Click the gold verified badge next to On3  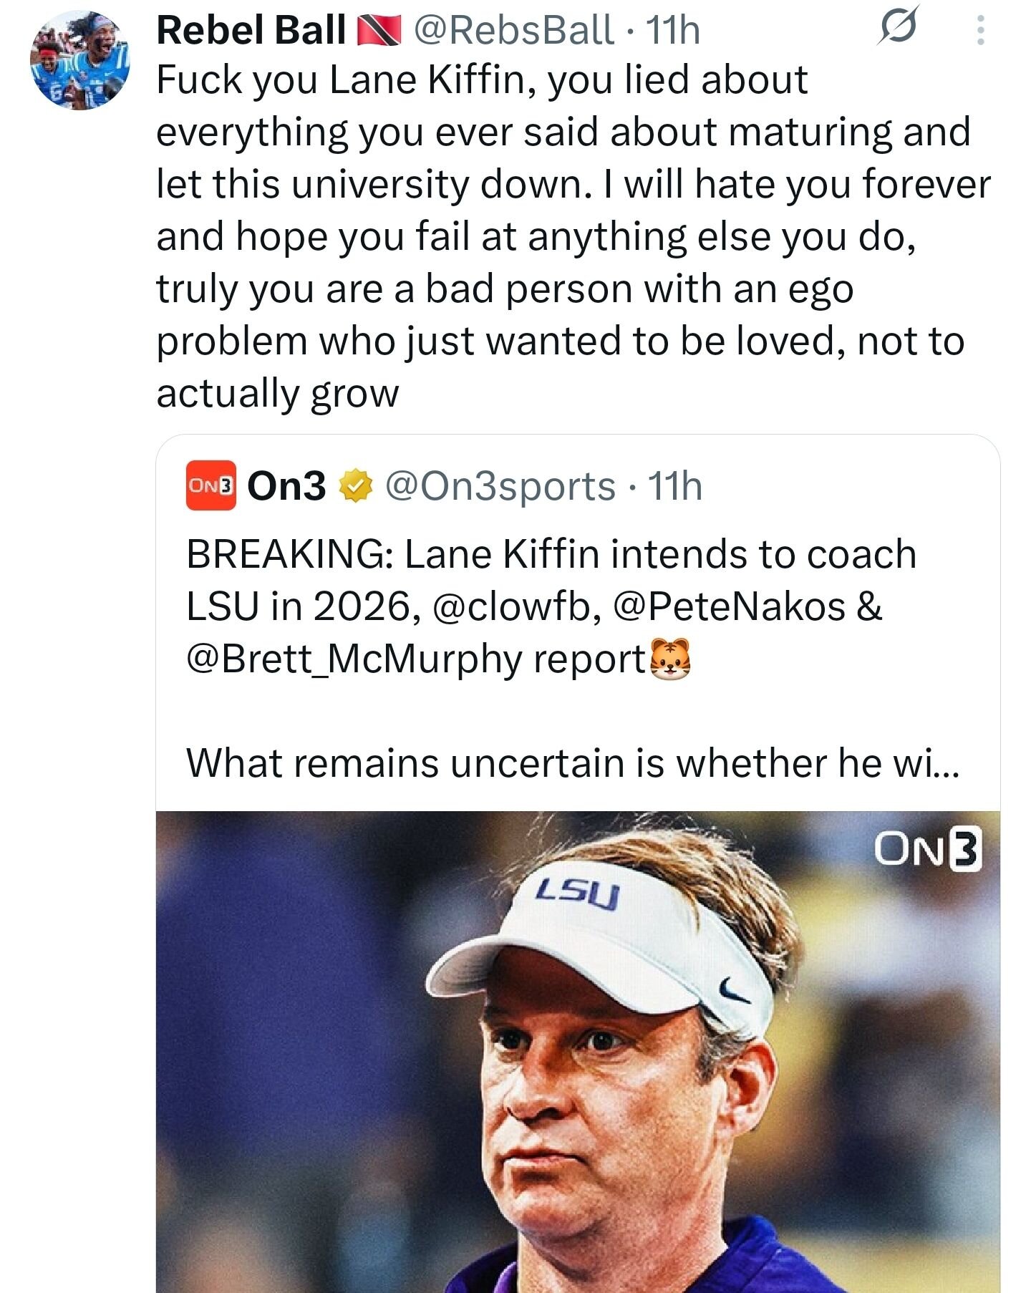point(355,486)
